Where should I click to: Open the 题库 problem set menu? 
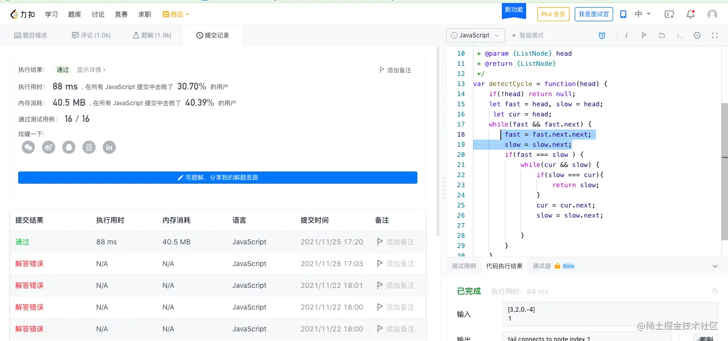click(x=75, y=15)
